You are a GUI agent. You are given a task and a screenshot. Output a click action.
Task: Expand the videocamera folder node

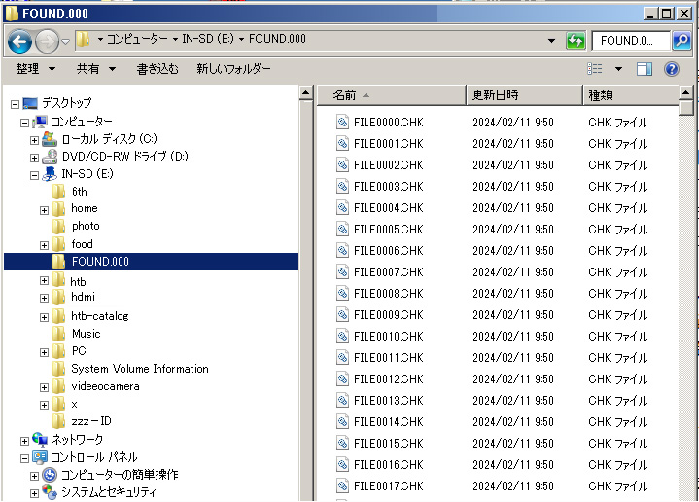point(45,387)
